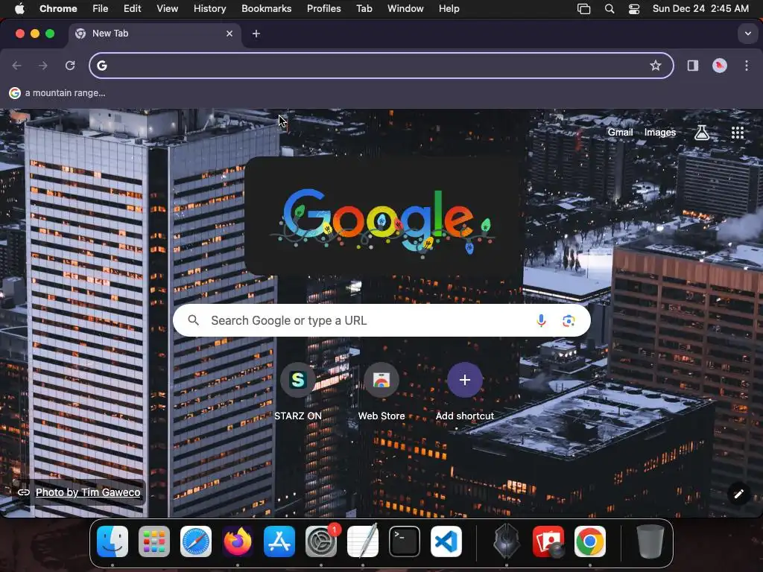Screen dimensions: 763x572
Task: Open the Apple menu
Action: 19,9
